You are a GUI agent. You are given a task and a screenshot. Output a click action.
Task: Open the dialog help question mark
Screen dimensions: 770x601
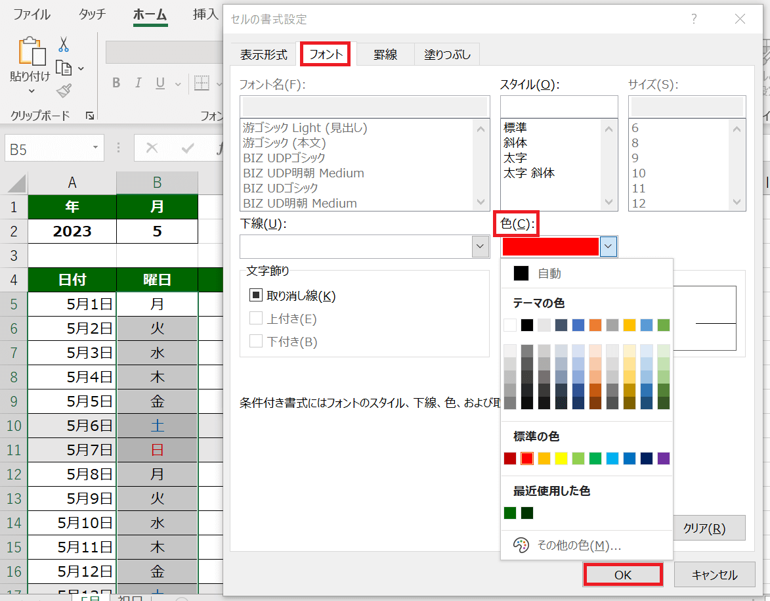click(x=694, y=20)
